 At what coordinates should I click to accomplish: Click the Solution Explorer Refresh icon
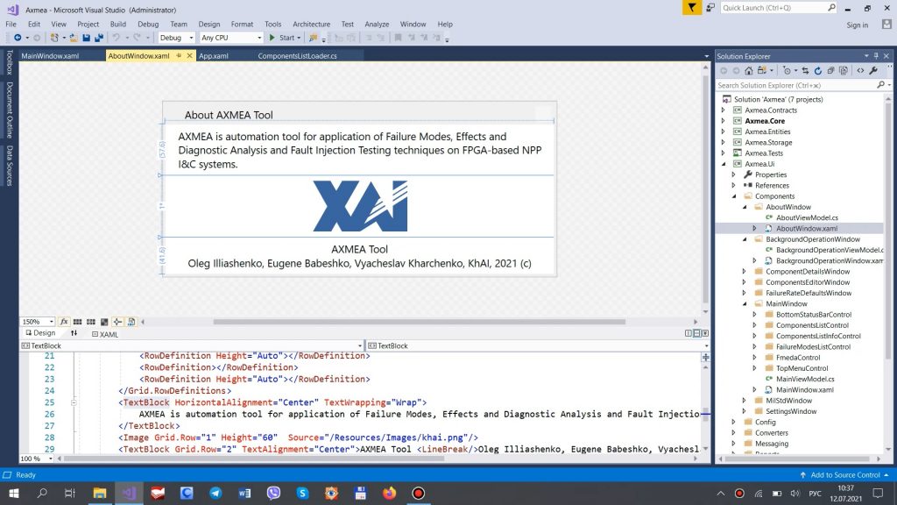pos(818,70)
